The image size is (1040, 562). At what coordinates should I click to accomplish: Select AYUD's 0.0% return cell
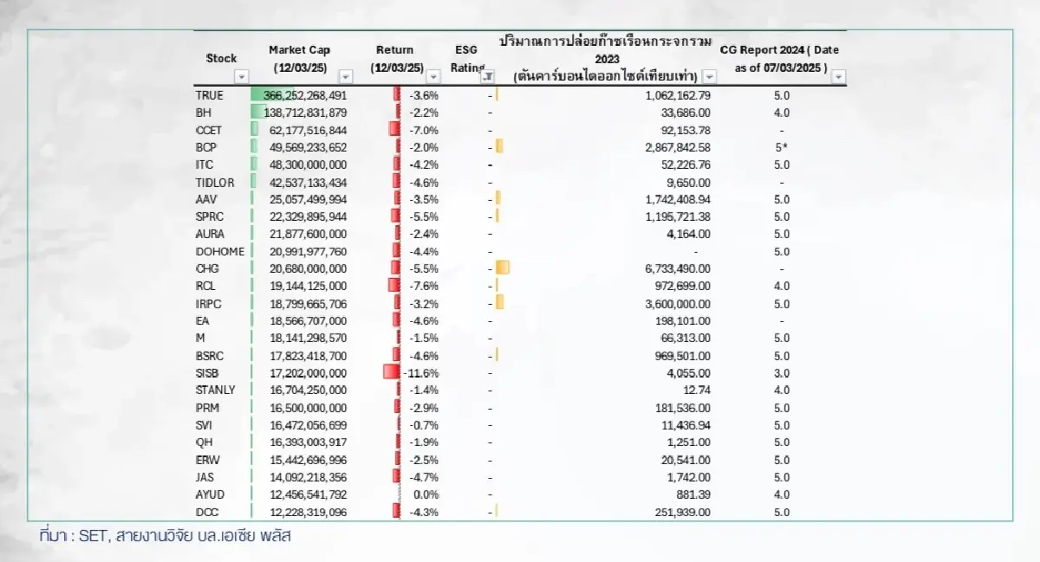tap(426, 494)
